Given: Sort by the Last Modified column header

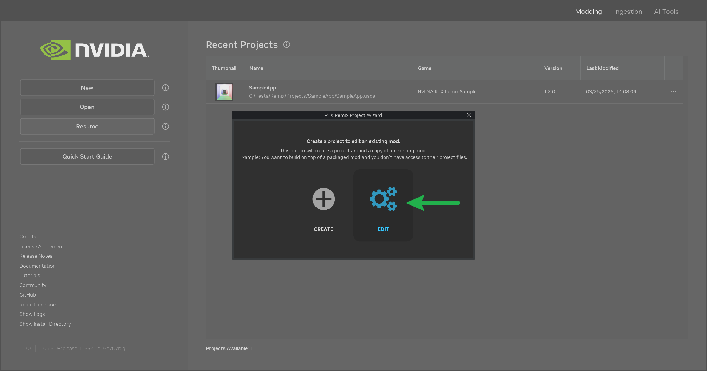Looking at the screenshot, I should [x=602, y=68].
